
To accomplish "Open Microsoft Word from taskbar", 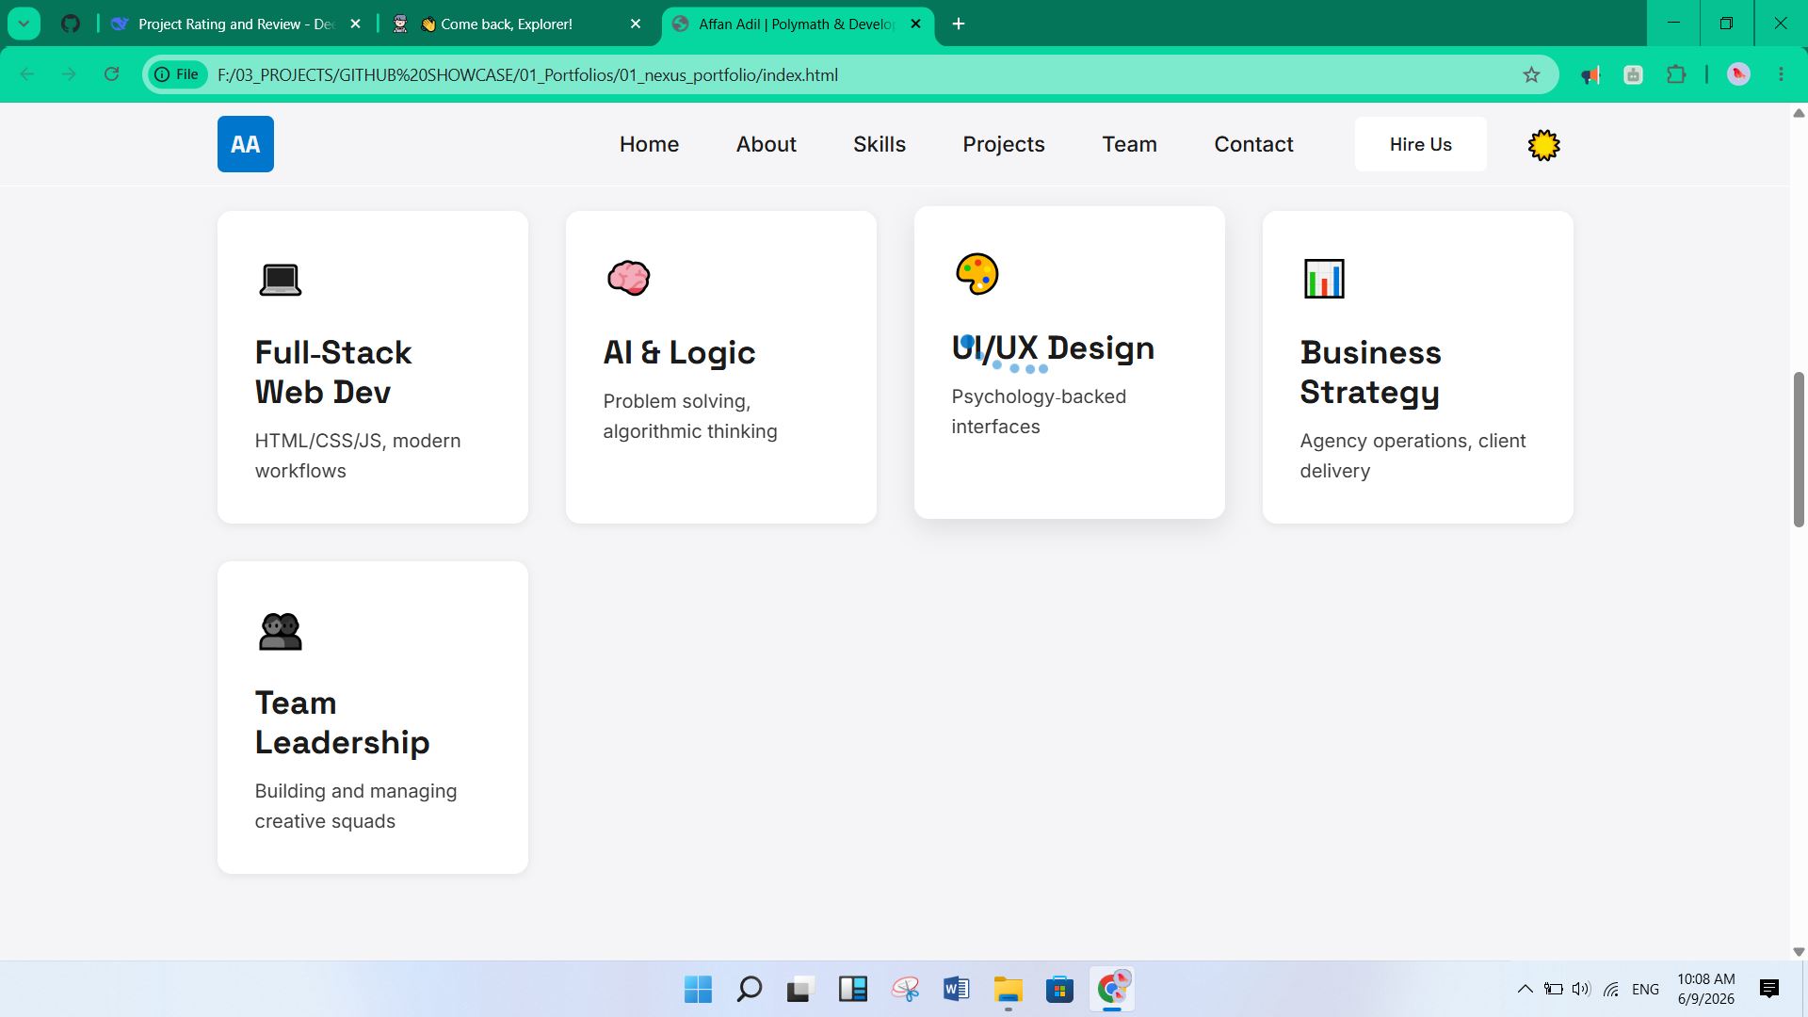I will pos(956,989).
